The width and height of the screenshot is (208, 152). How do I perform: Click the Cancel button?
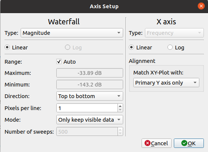(157, 143)
